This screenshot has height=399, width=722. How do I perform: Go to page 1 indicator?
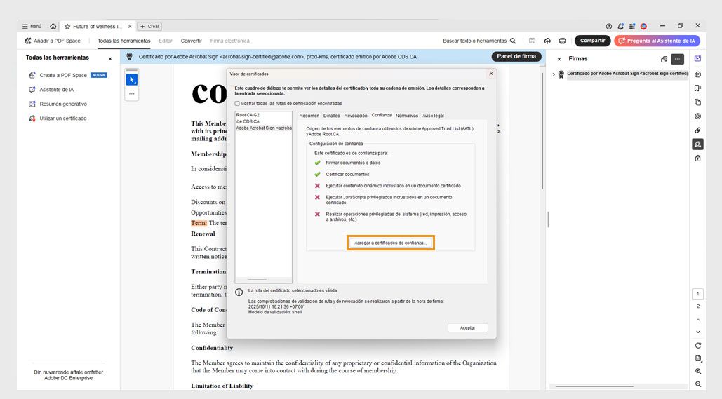coord(697,294)
